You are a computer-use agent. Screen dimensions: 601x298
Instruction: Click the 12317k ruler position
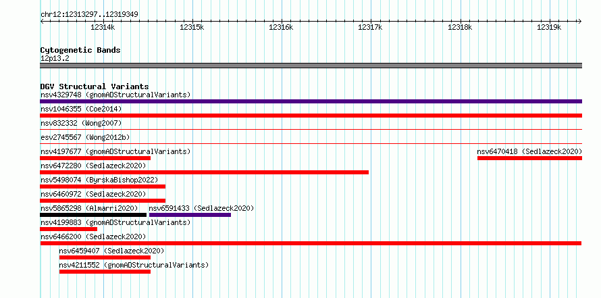pos(371,27)
